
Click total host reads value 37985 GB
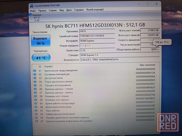150,30
